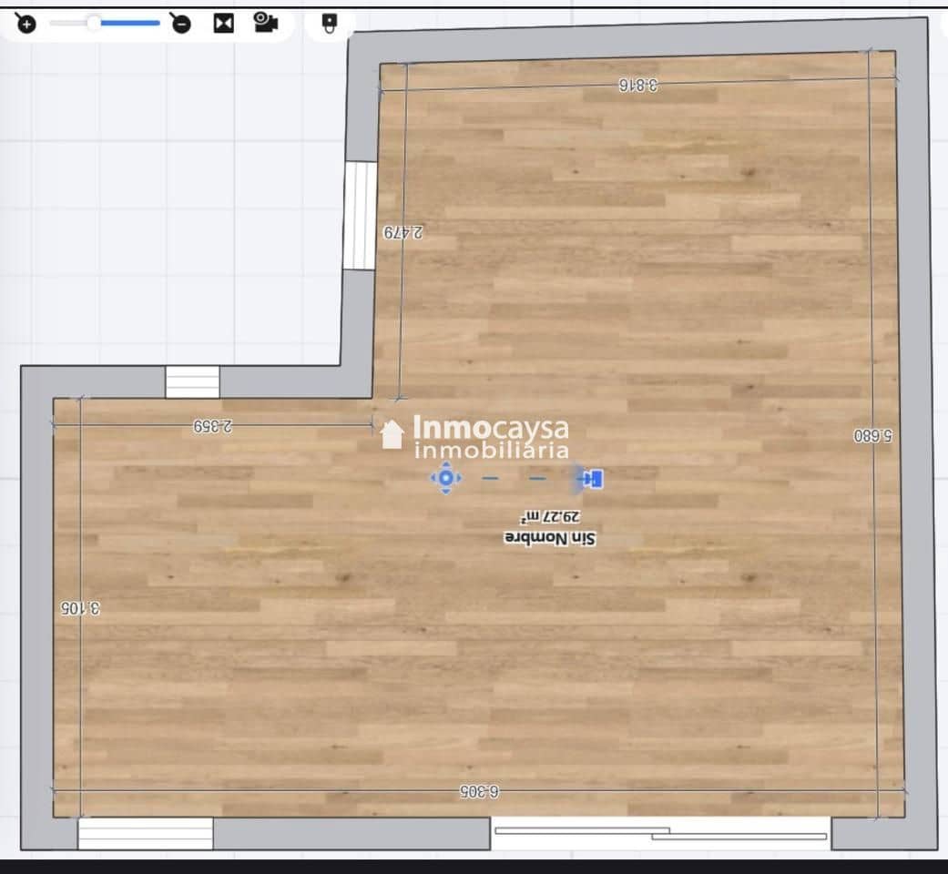Click the 29.27 m² area label
The width and height of the screenshot is (948, 874).
point(552,517)
